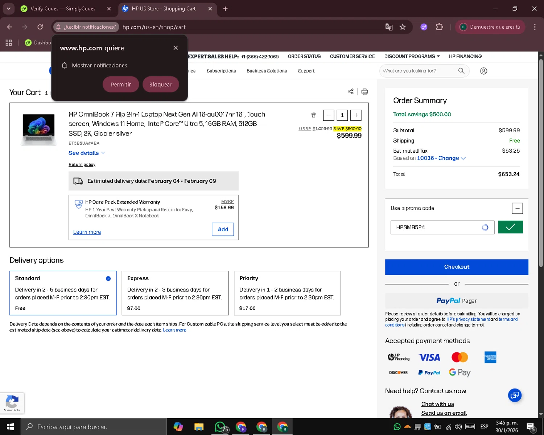The image size is (544, 435).
Task: Open the Support menu
Action: (306, 71)
